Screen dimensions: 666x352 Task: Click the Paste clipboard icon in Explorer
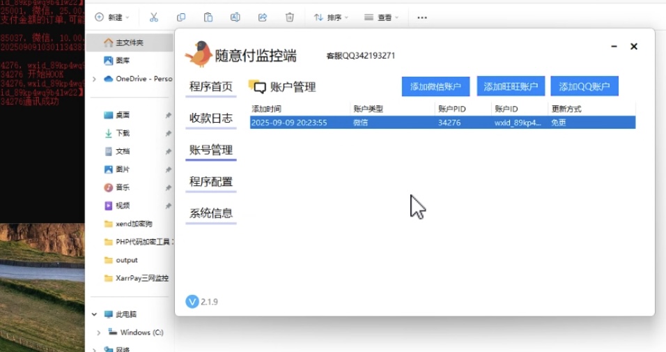coord(208,17)
